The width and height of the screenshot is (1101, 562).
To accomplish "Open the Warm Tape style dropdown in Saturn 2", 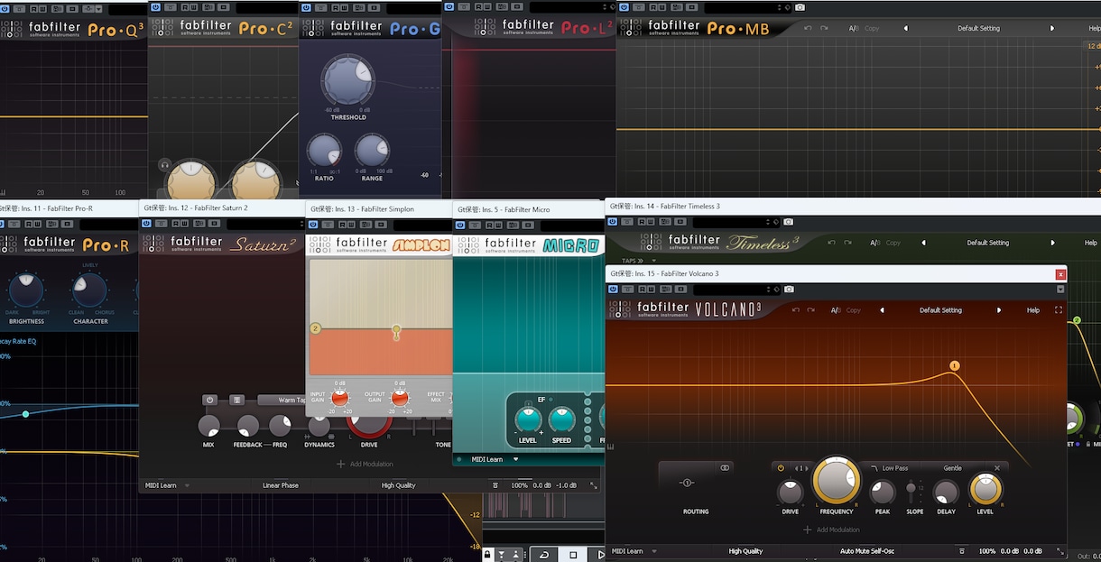I will pyautogui.click(x=282, y=400).
